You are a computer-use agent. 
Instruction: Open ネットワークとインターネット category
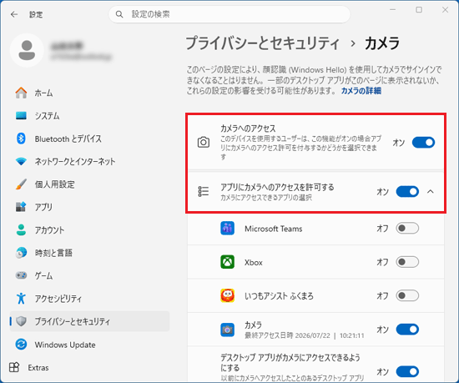click(89, 161)
